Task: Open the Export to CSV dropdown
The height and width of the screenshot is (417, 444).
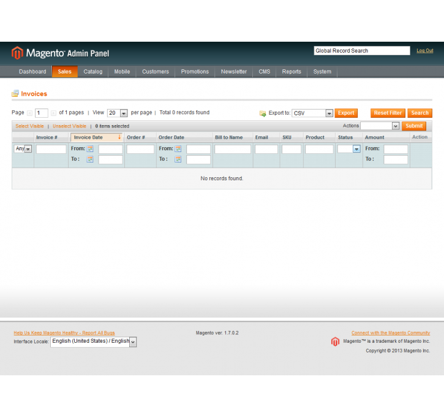Action: [x=312, y=113]
